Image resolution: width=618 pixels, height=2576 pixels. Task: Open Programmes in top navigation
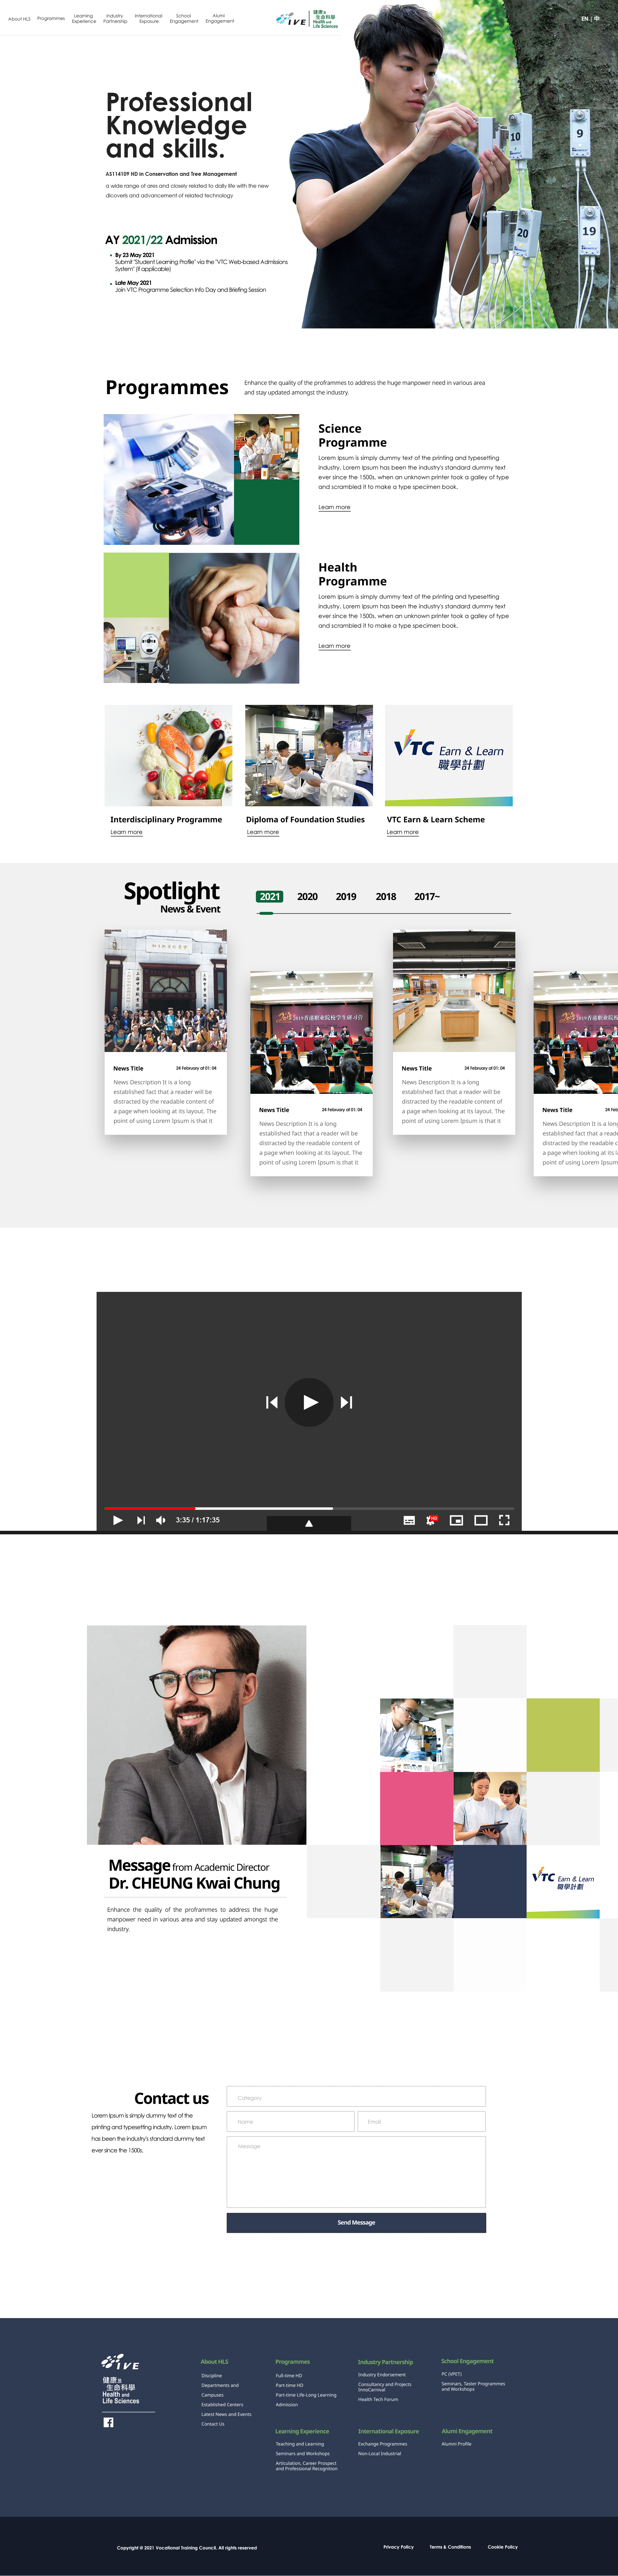(51, 18)
